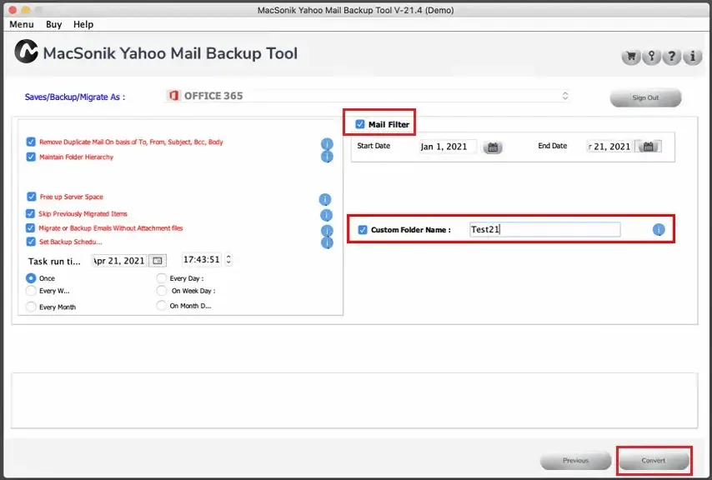712x480 pixels.
Task: Show info for Custom Folder Name
Action: coord(659,230)
